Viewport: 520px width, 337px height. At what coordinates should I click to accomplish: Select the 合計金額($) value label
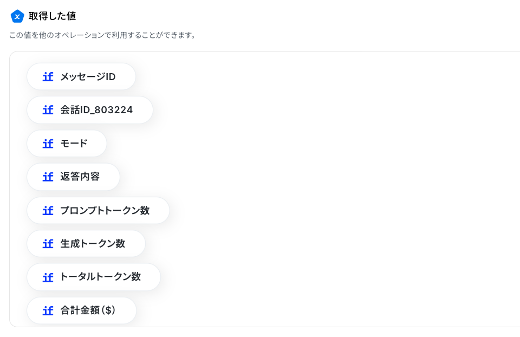click(88, 310)
